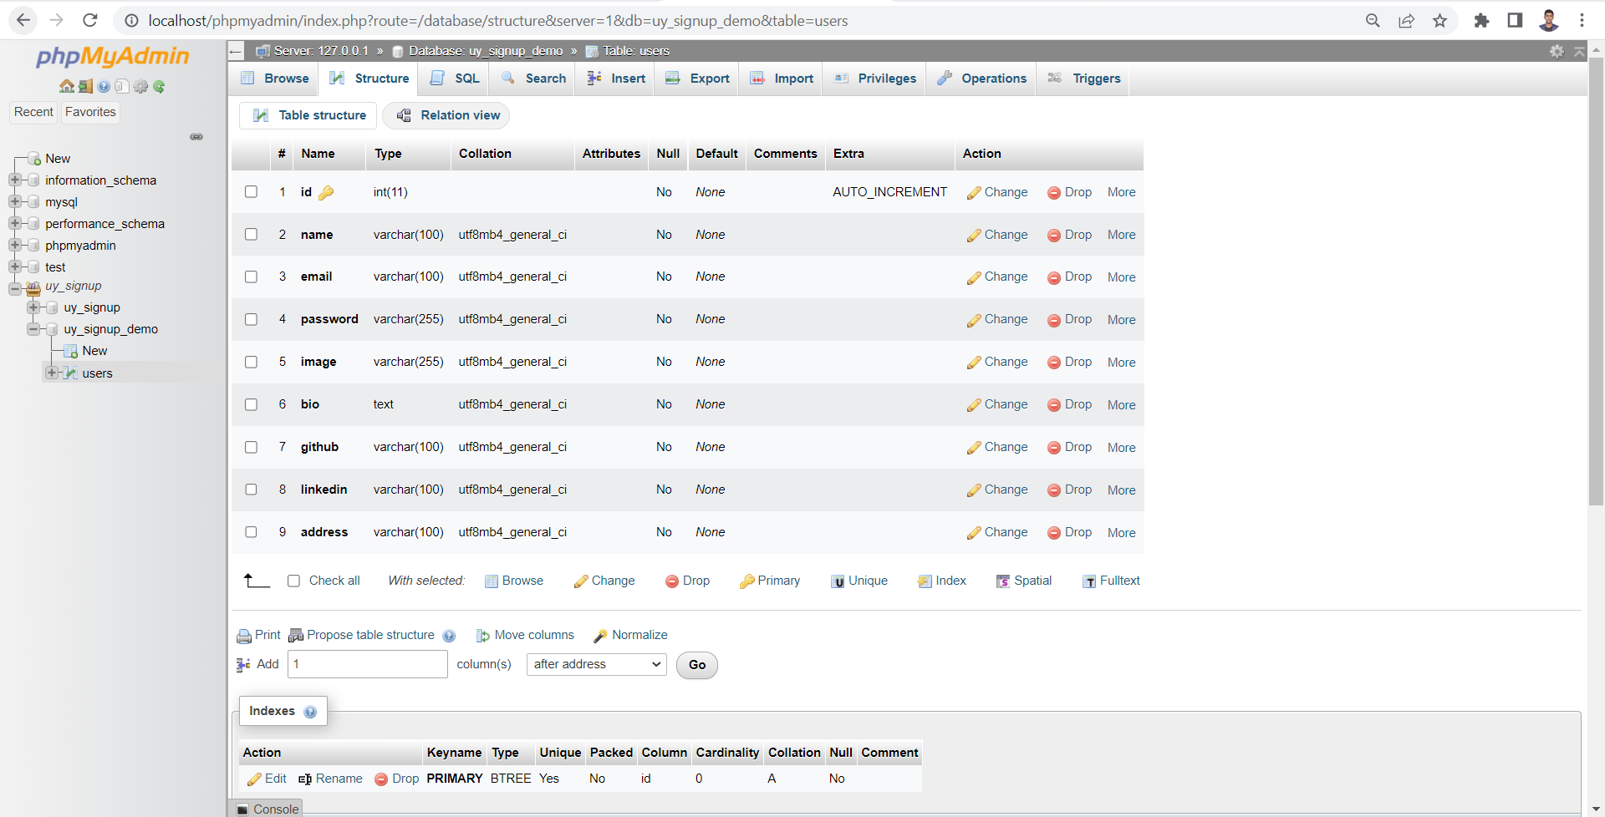Open the Insert tab

click(x=615, y=78)
